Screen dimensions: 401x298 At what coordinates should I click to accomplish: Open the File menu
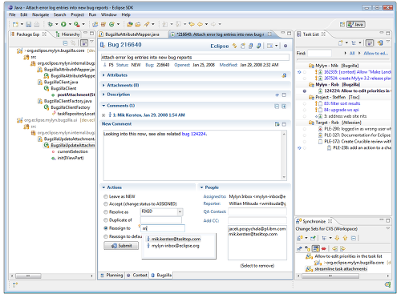click(12, 14)
